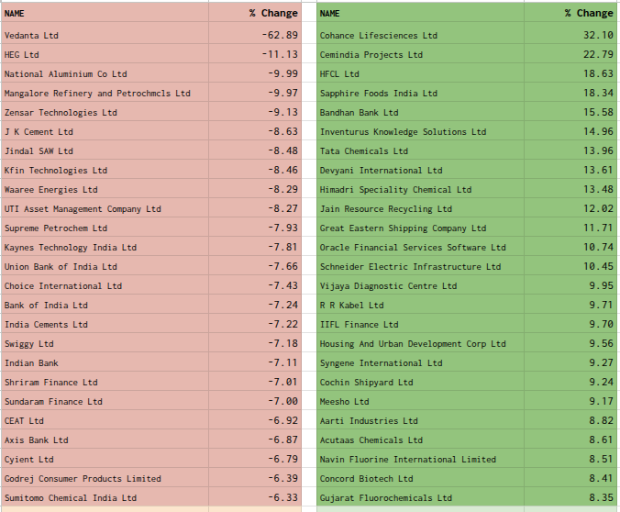Select the NAME header in the red table
This screenshot has width=620, height=512.
(x=105, y=13)
